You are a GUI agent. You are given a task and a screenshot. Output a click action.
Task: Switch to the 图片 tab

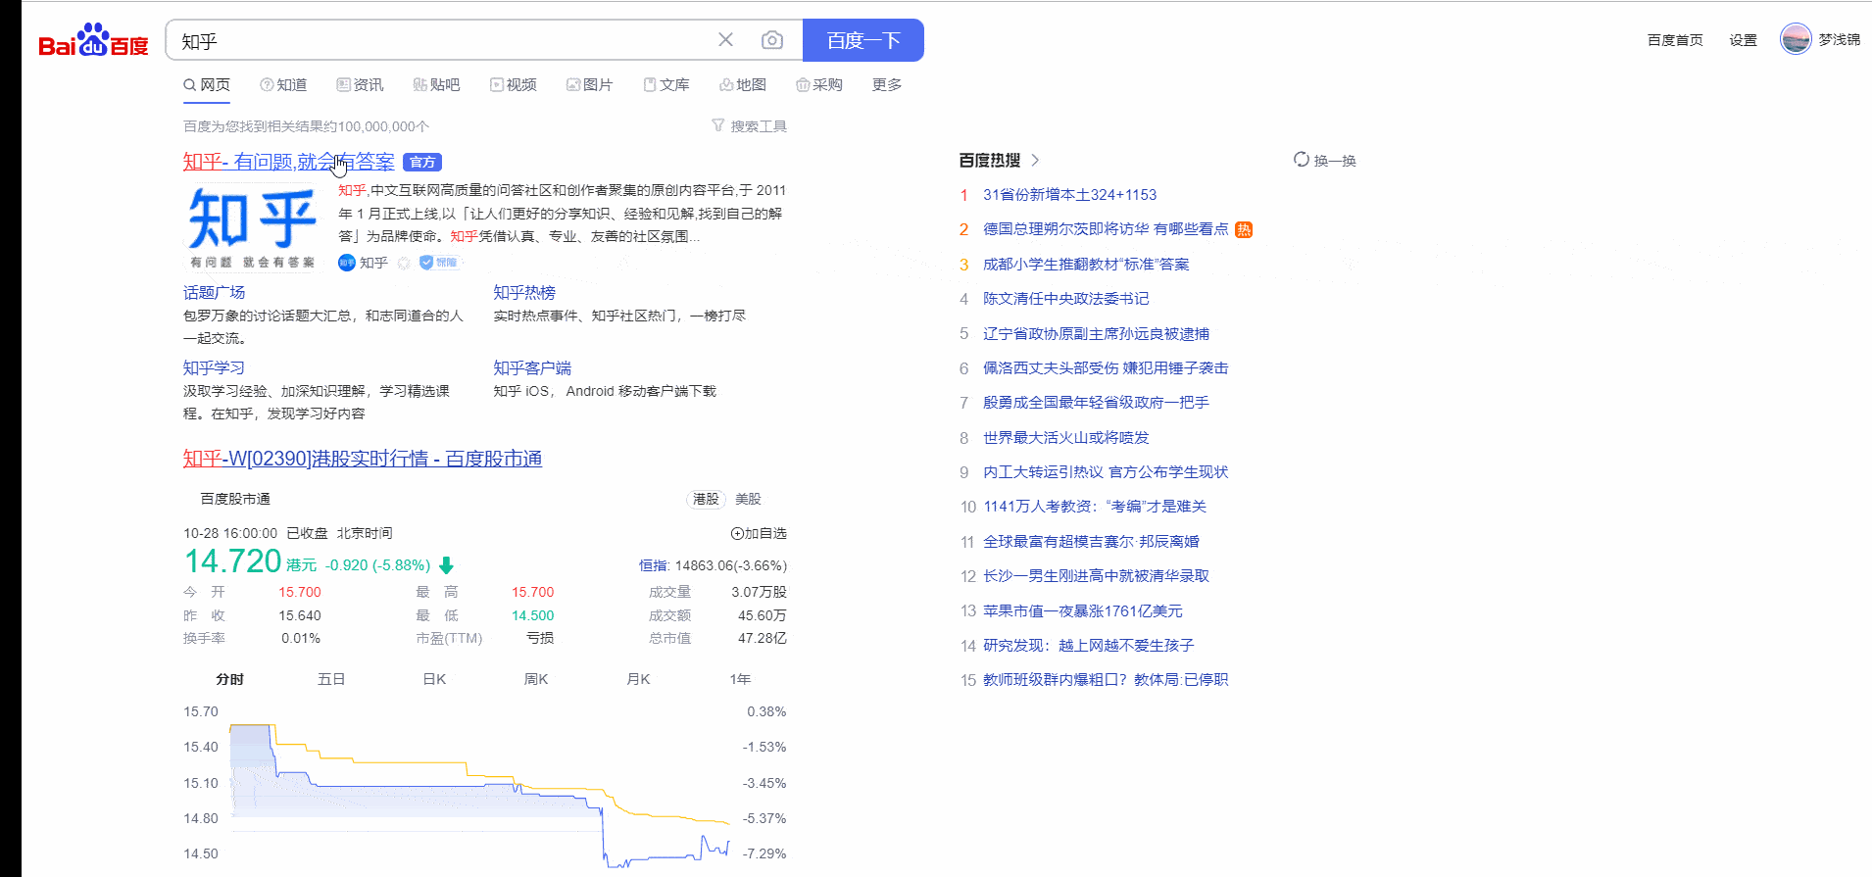coord(589,85)
